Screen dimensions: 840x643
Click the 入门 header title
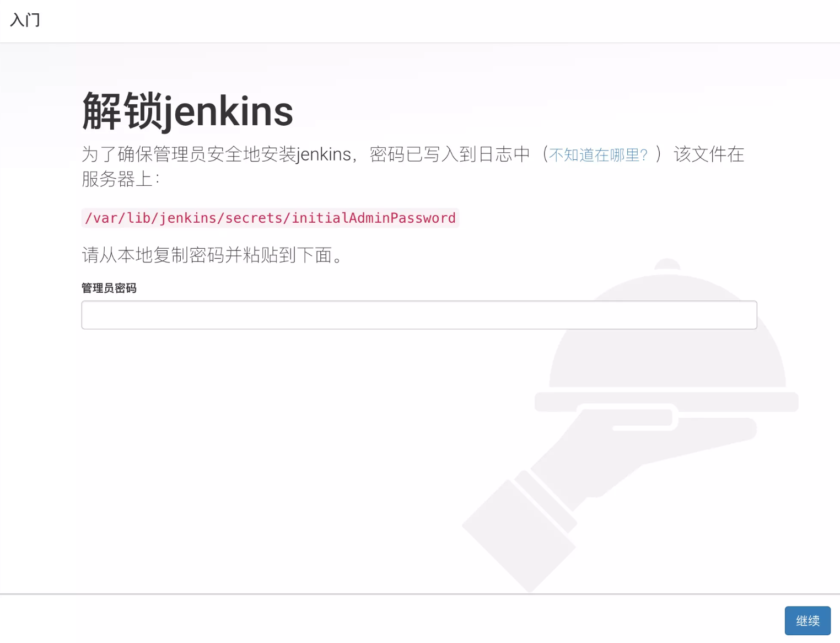[25, 20]
